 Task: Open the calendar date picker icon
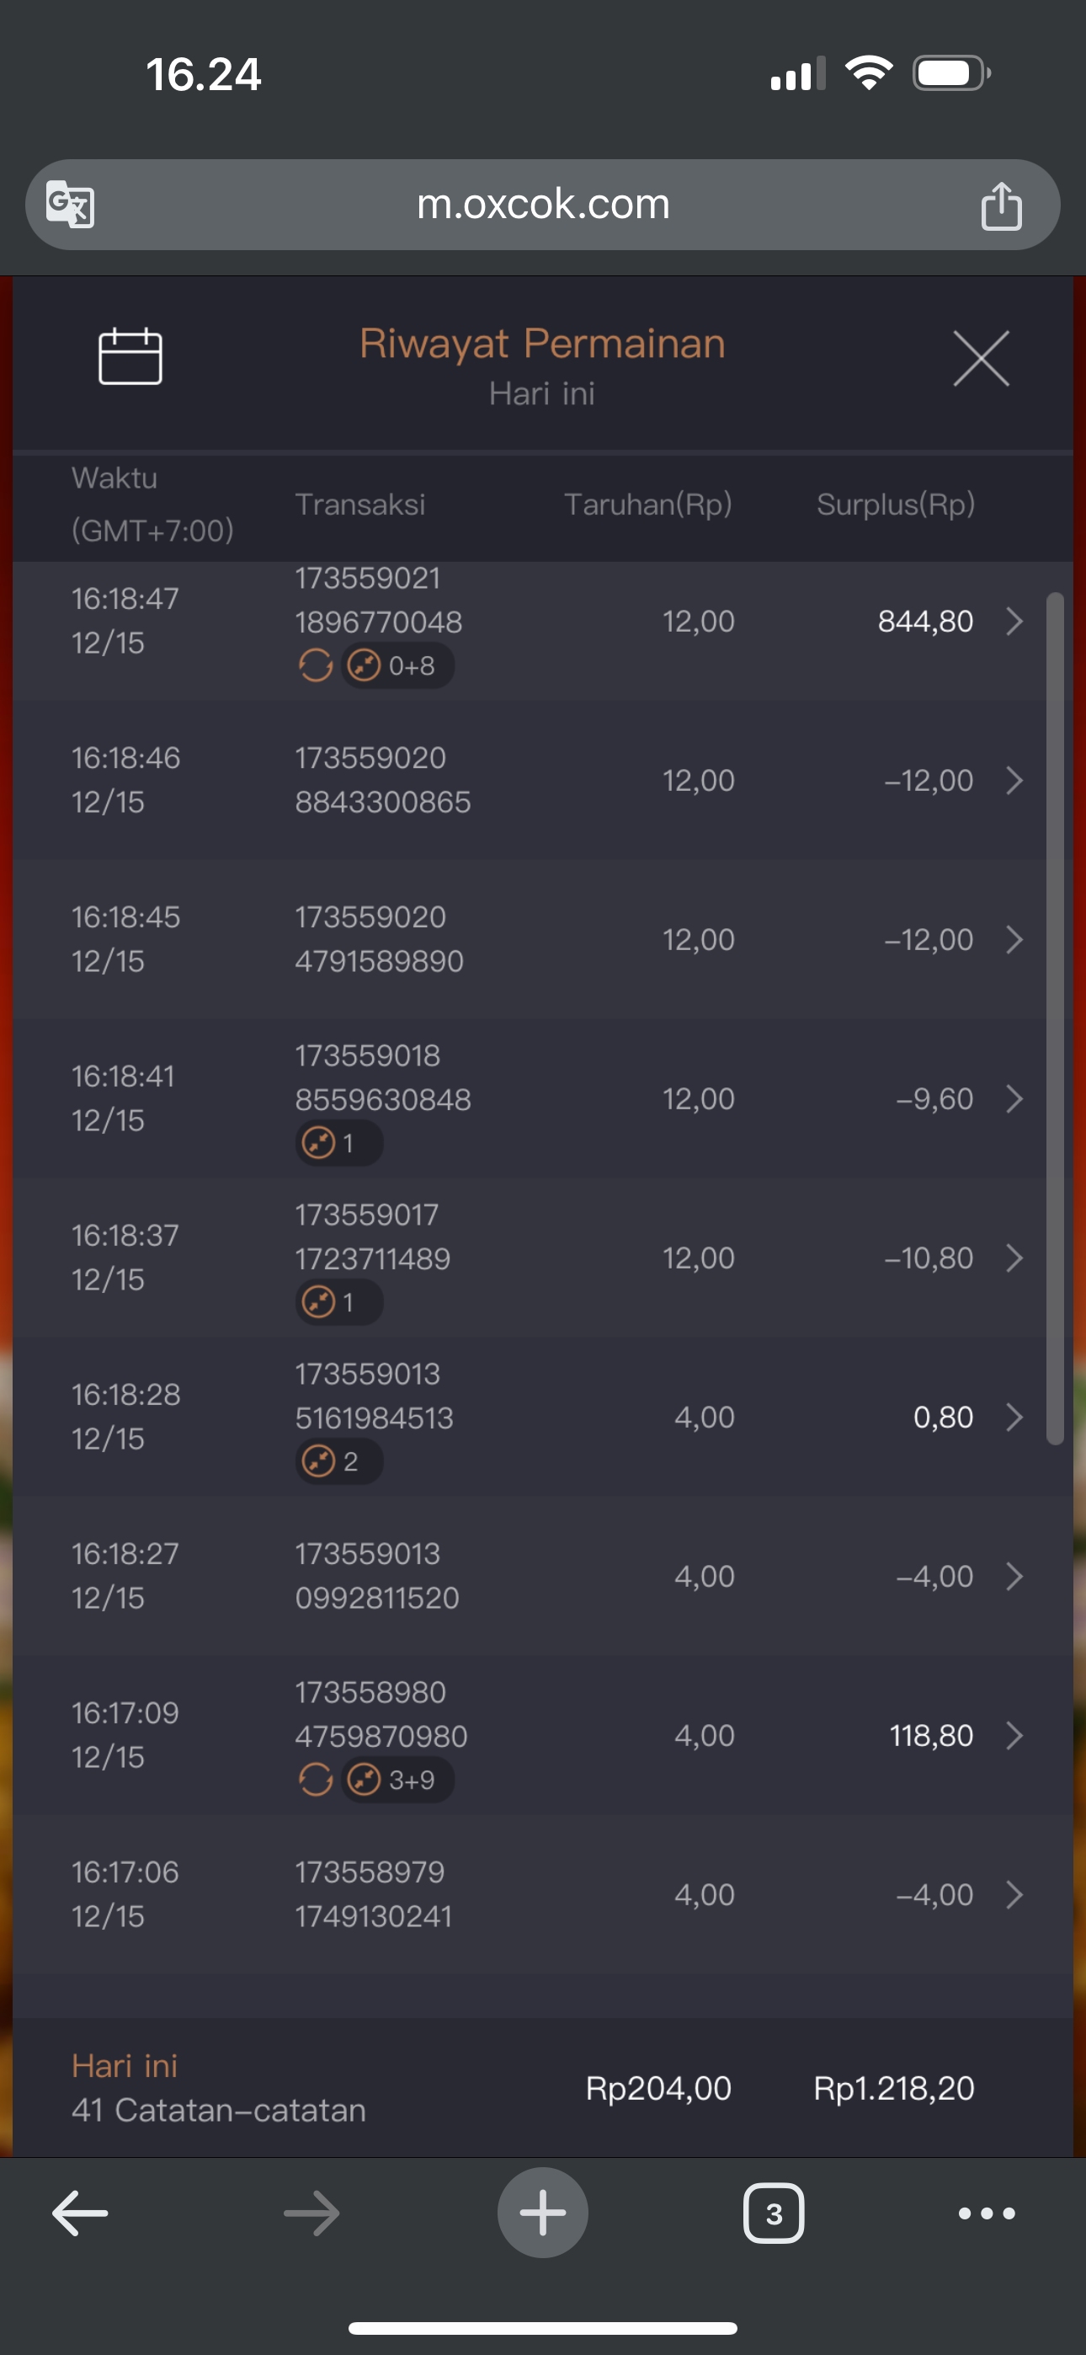pyautogui.click(x=130, y=356)
